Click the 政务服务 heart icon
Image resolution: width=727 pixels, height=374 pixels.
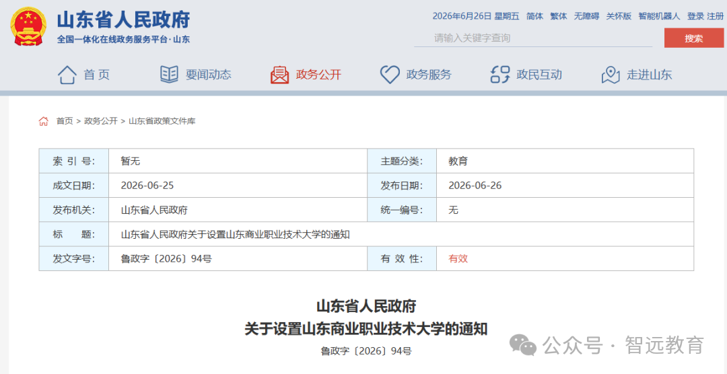click(x=390, y=75)
